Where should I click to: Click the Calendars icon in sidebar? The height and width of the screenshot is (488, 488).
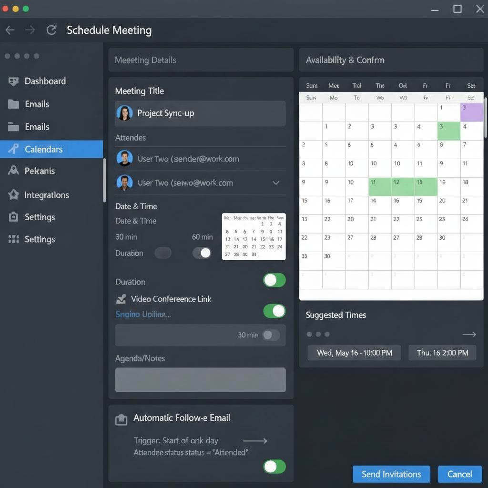coord(13,149)
